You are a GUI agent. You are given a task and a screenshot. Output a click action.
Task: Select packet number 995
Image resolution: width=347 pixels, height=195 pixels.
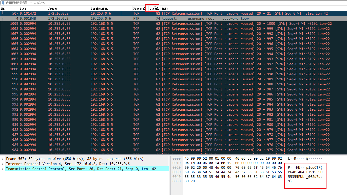pyautogui.click(x=173, y=94)
